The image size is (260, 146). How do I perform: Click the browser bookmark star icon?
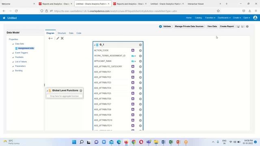click(x=218, y=11)
